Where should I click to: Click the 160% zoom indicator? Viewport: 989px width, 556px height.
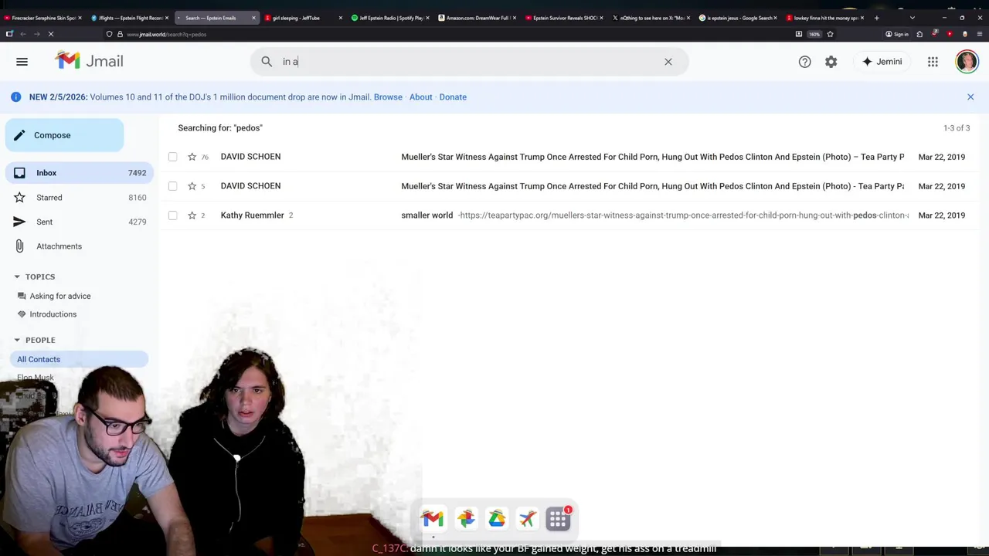click(x=814, y=34)
